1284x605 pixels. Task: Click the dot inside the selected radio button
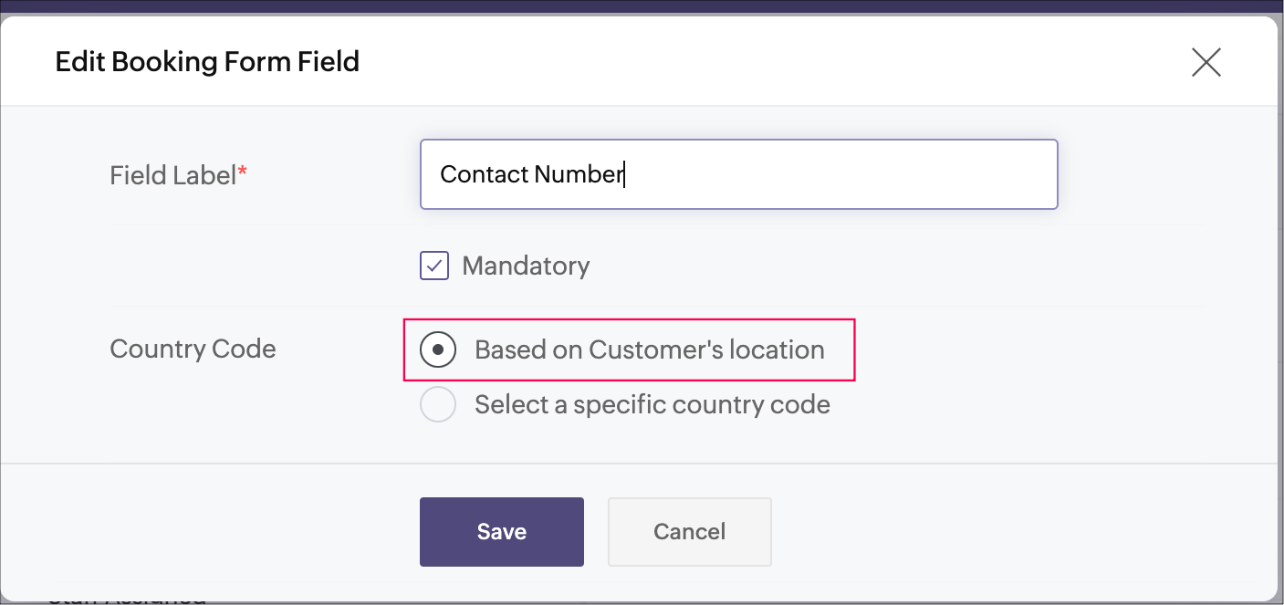(438, 350)
